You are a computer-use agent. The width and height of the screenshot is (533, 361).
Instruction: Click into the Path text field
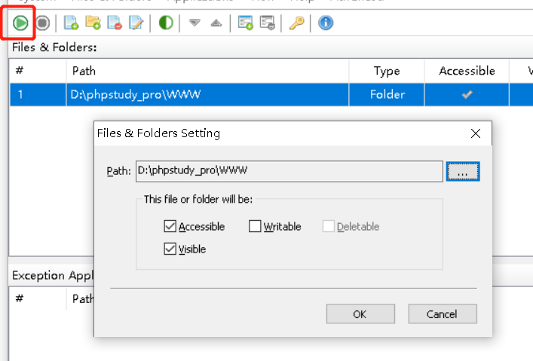click(x=288, y=171)
